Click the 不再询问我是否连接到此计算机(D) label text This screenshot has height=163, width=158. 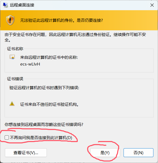pyautogui.click(x=41, y=138)
